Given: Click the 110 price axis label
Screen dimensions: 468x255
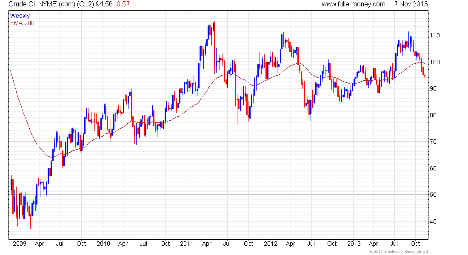Looking at the screenshot, I should click(435, 36).
